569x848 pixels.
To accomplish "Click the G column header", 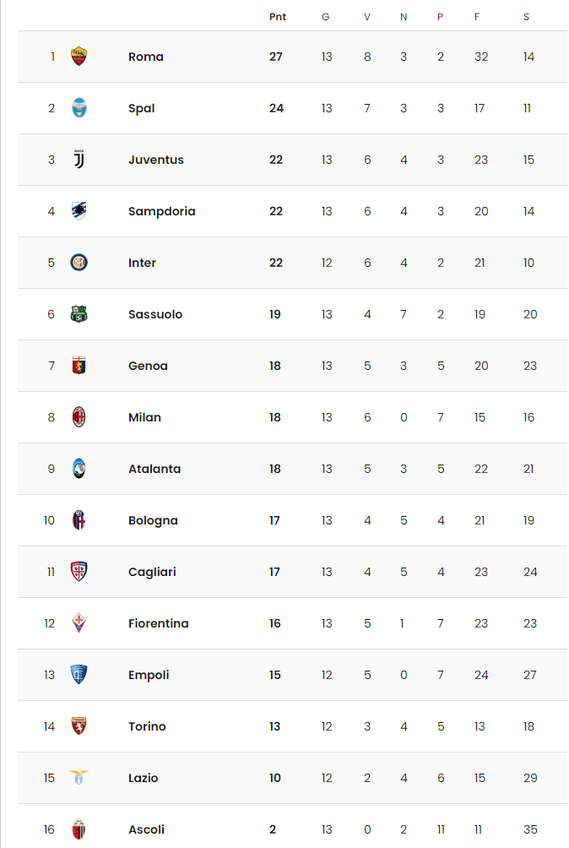I will point(325,17).
